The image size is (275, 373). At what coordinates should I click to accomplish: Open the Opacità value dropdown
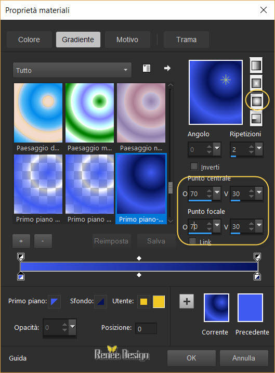click(x=72, y=327)
